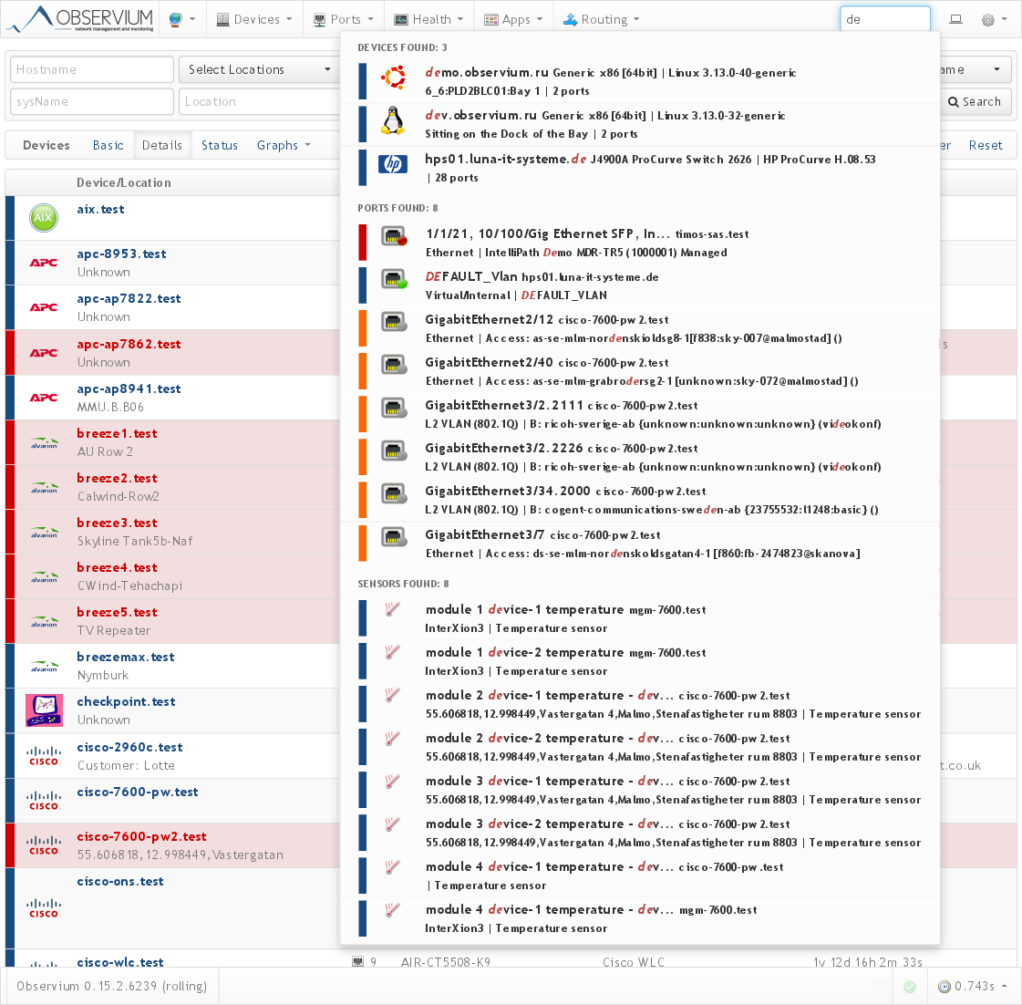
Task: Click port icon for 1/1/21 Ethernet SFP
Action: (x=394, y=235)
